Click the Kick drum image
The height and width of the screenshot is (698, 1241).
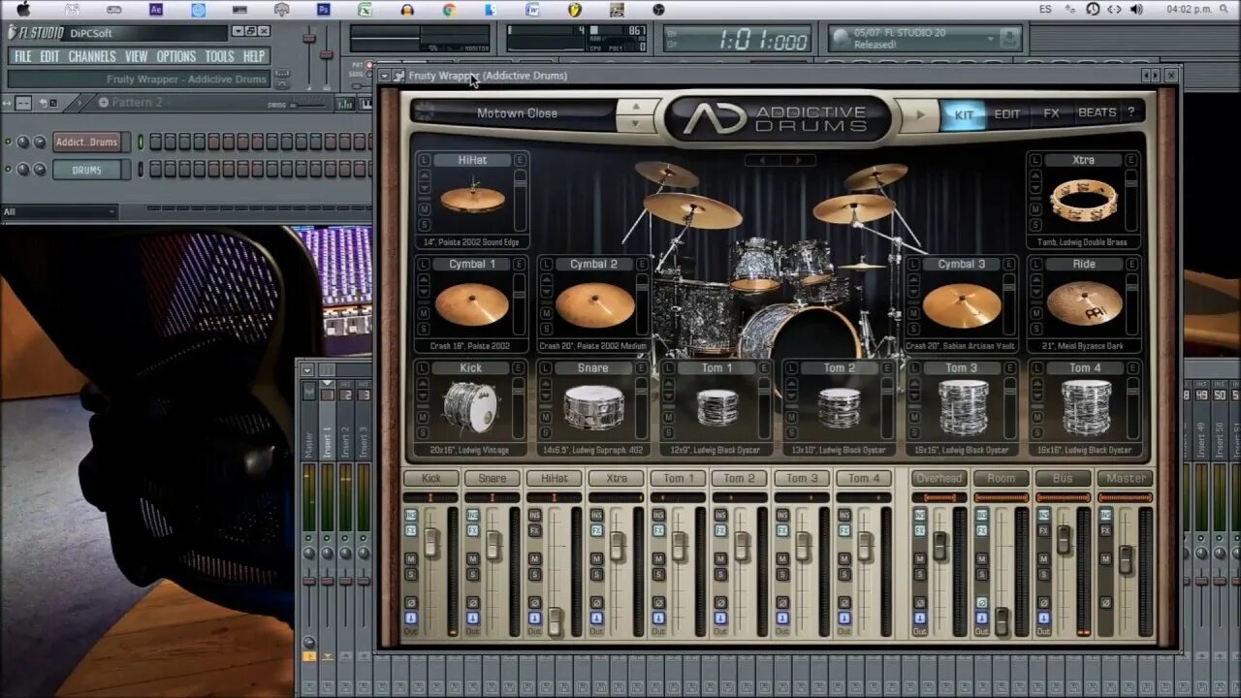(471, 407)
